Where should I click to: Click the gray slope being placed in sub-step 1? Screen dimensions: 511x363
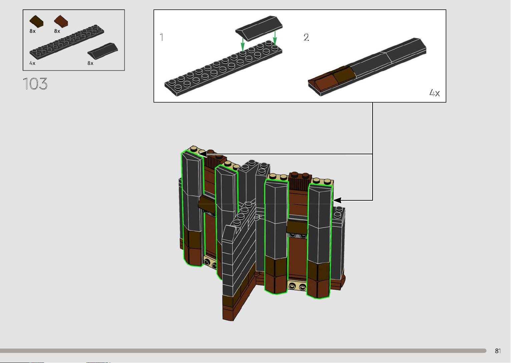pos(259,28)
